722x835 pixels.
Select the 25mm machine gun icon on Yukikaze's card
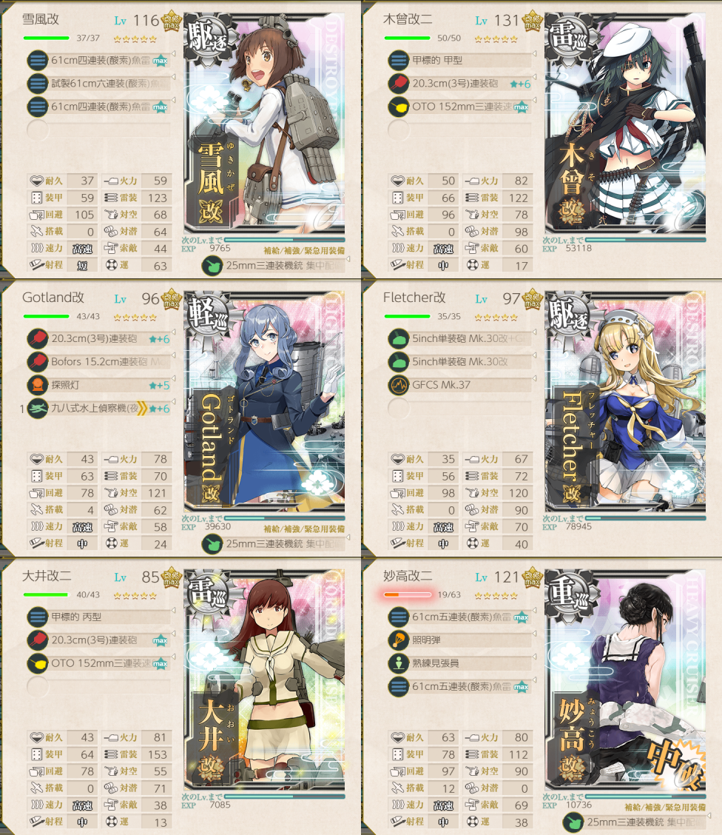[212, 265]
